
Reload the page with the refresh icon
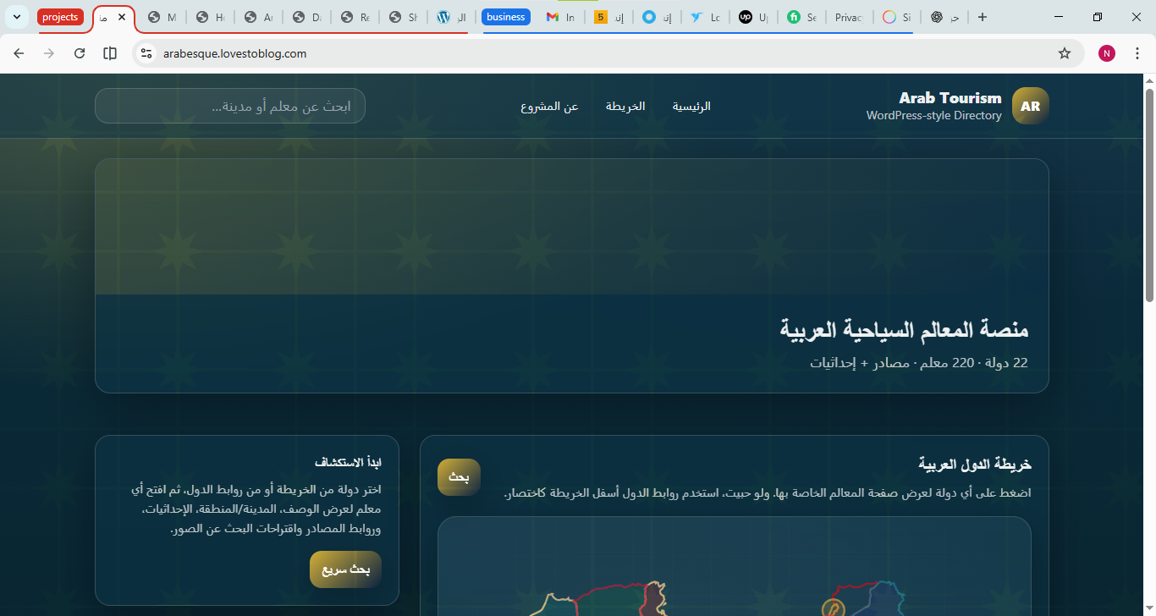click(x=80, y=52)
